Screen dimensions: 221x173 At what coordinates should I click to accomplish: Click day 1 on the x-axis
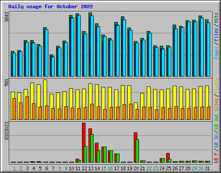point(14,168)
